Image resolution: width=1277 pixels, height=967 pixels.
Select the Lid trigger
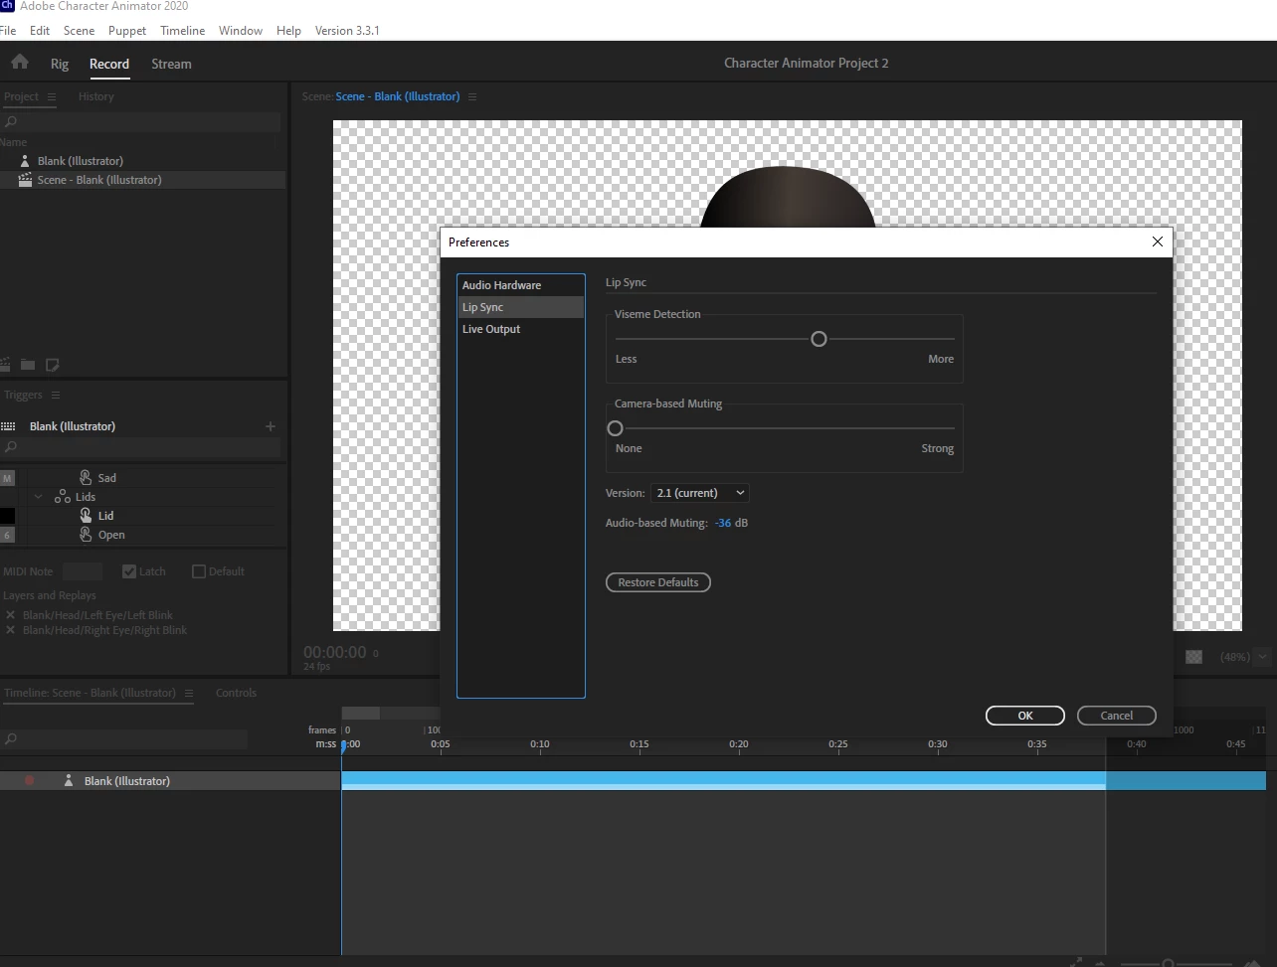(x=105, y=516)
